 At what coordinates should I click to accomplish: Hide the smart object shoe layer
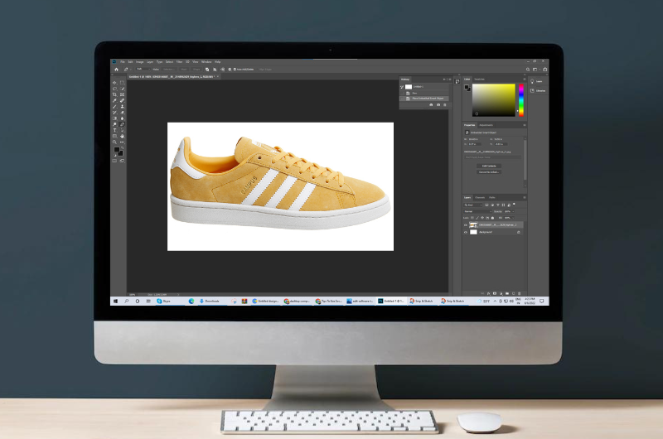point(466,224)
